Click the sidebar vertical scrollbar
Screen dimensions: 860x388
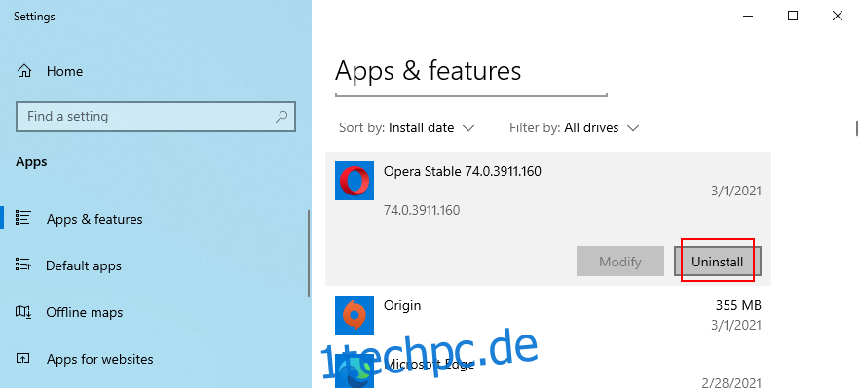pos(309,254)
